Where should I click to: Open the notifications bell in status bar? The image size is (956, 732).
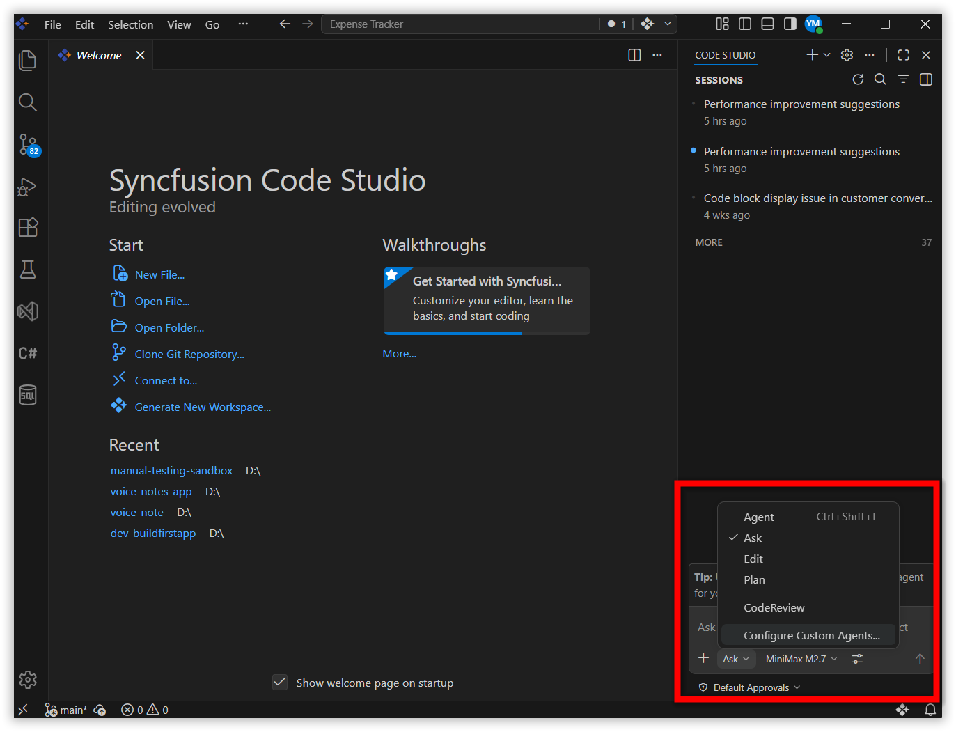pyautogui.click(x=930, y=710)
